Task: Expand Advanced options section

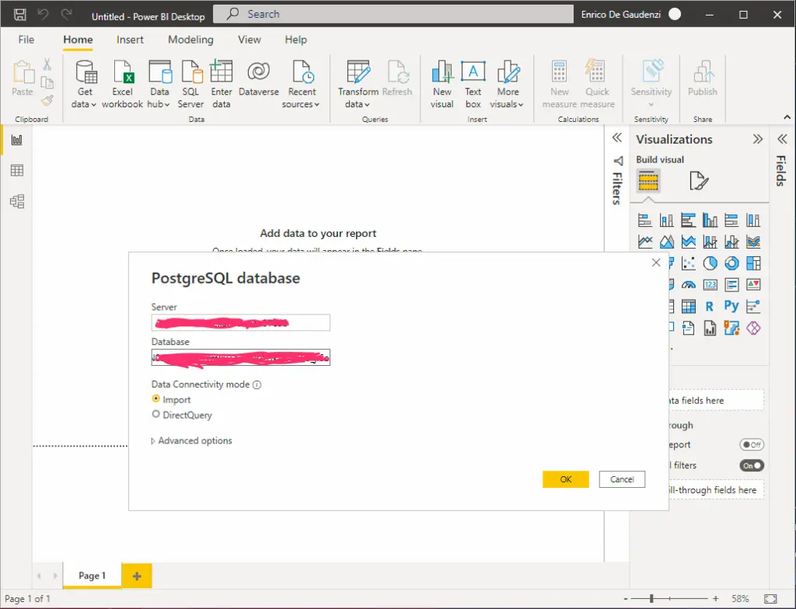Action: pos(191,440)
